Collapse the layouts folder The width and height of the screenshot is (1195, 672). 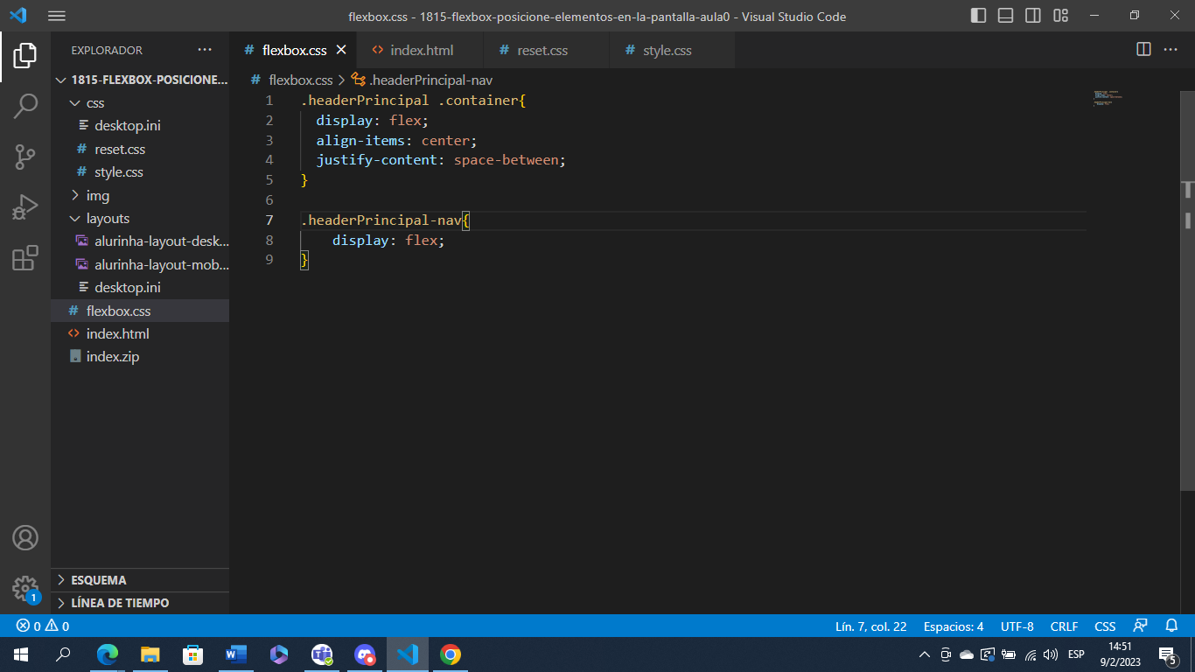coord(140,219)
